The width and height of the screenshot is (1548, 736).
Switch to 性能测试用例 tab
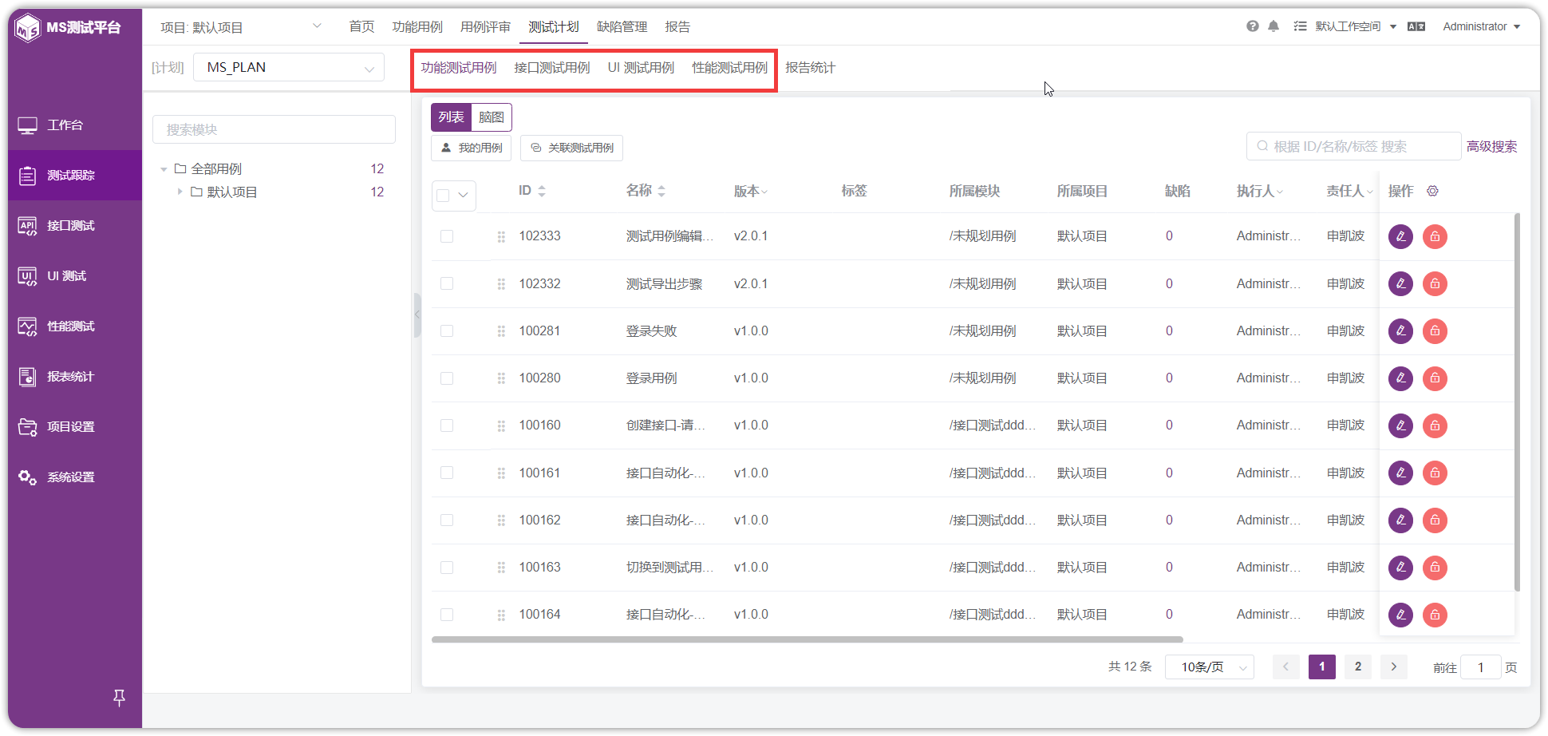tap(730, 68)
